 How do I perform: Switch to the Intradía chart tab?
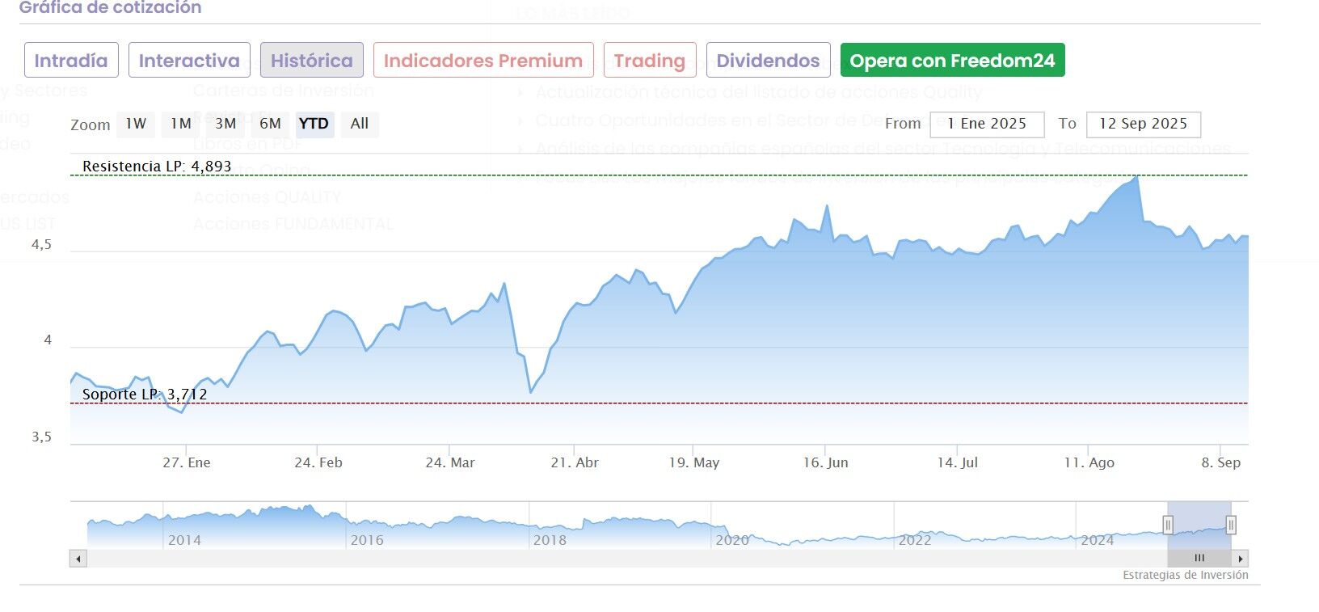(x=71, y=61)
